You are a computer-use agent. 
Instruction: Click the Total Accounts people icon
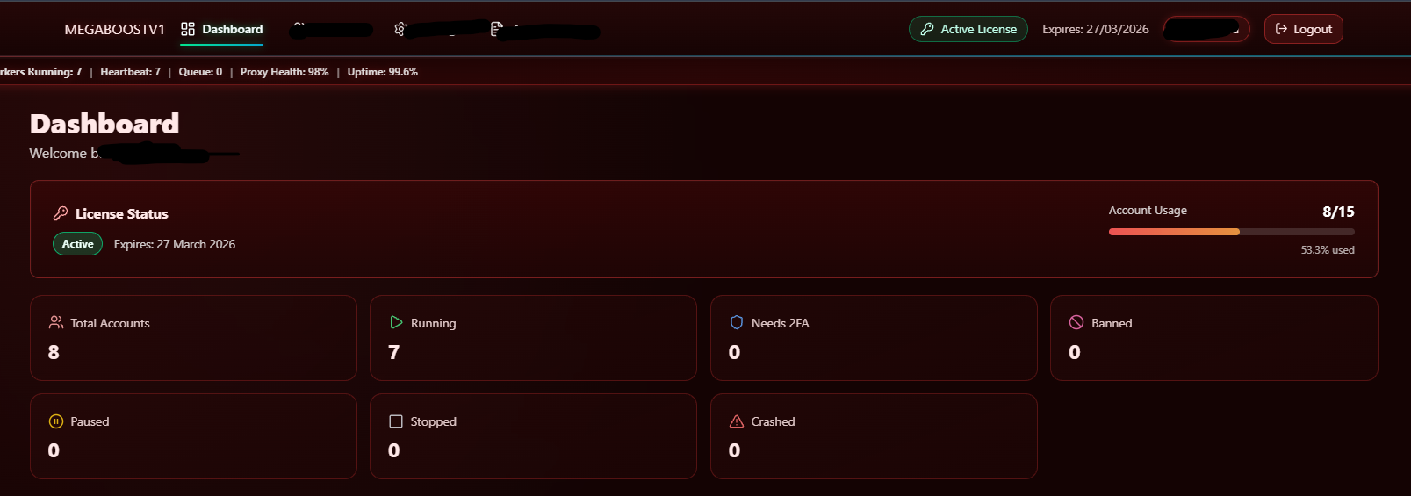tap(56, 322)
